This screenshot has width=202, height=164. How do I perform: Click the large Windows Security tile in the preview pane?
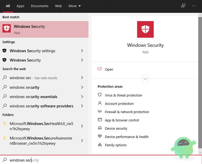click(145, 29)
